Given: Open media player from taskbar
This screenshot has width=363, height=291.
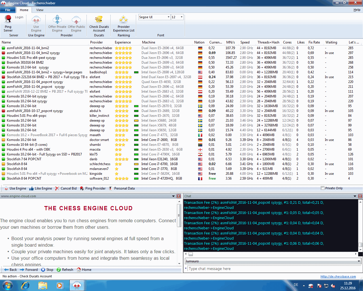Looking at the screenshot, I should (x=60, y=285).
